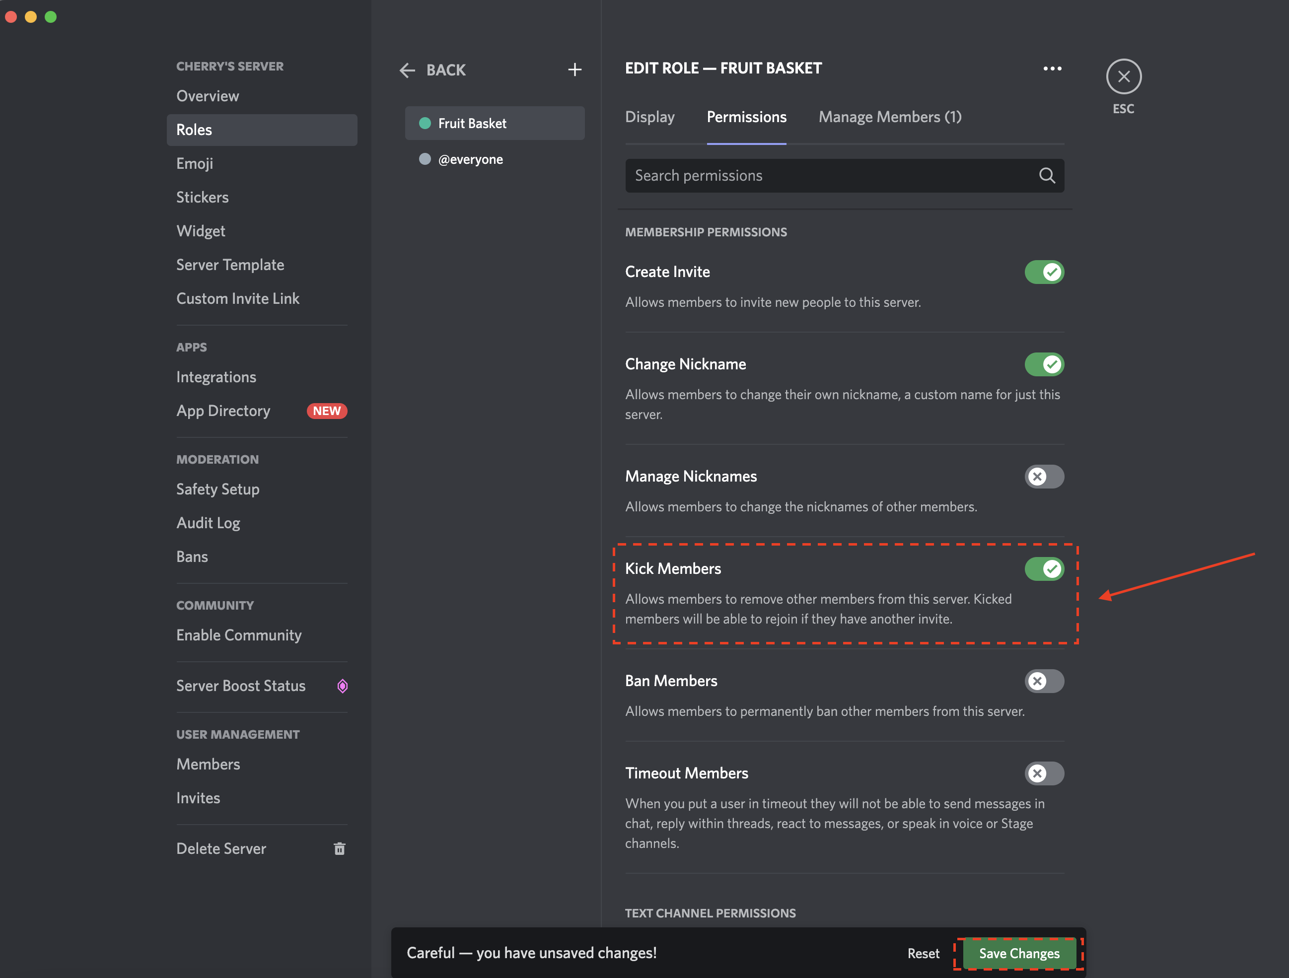The width and height of the screenshot is (1289, 978).
Task: Click the Delete Server trash icon
Action: click(340, 848)
